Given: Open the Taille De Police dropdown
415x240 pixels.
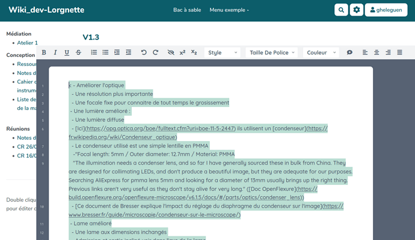Looking at the screenshot, I should point(271,53).
